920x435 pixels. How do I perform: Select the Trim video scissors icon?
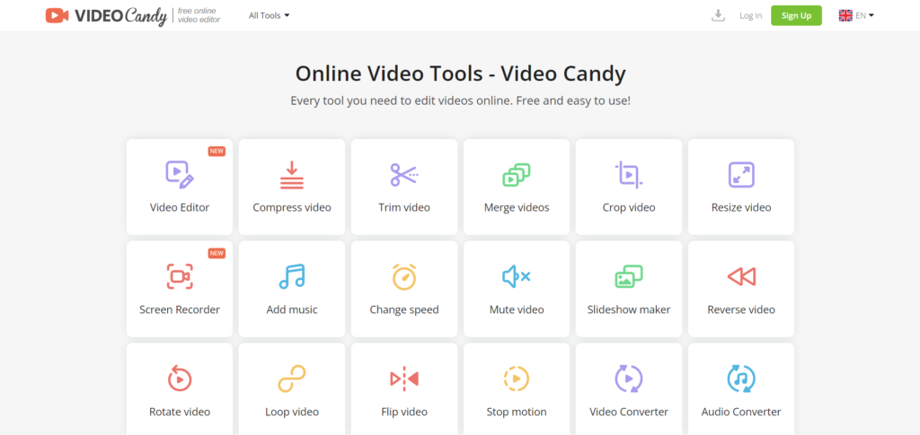(x=404, y=175)
